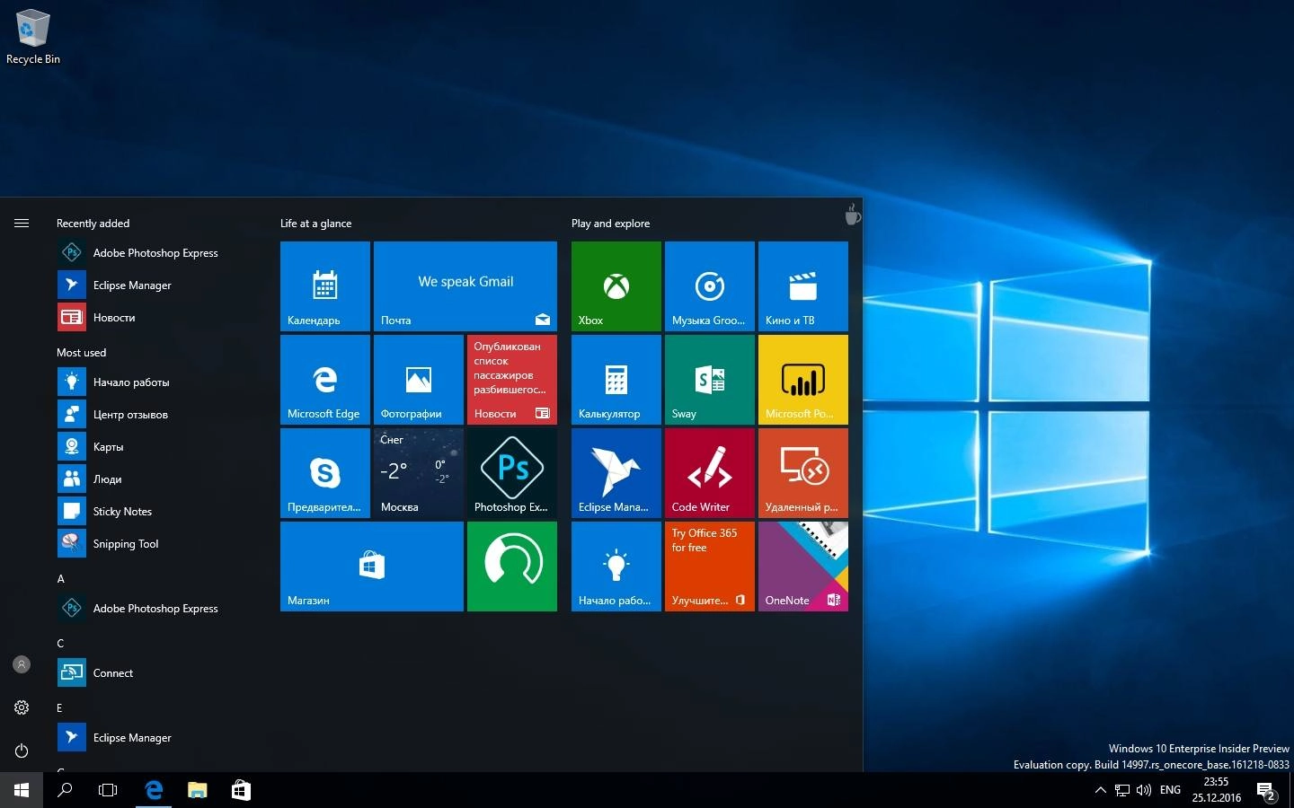
Task: Launch the Eclipse Manager tile
Action: 616,473
